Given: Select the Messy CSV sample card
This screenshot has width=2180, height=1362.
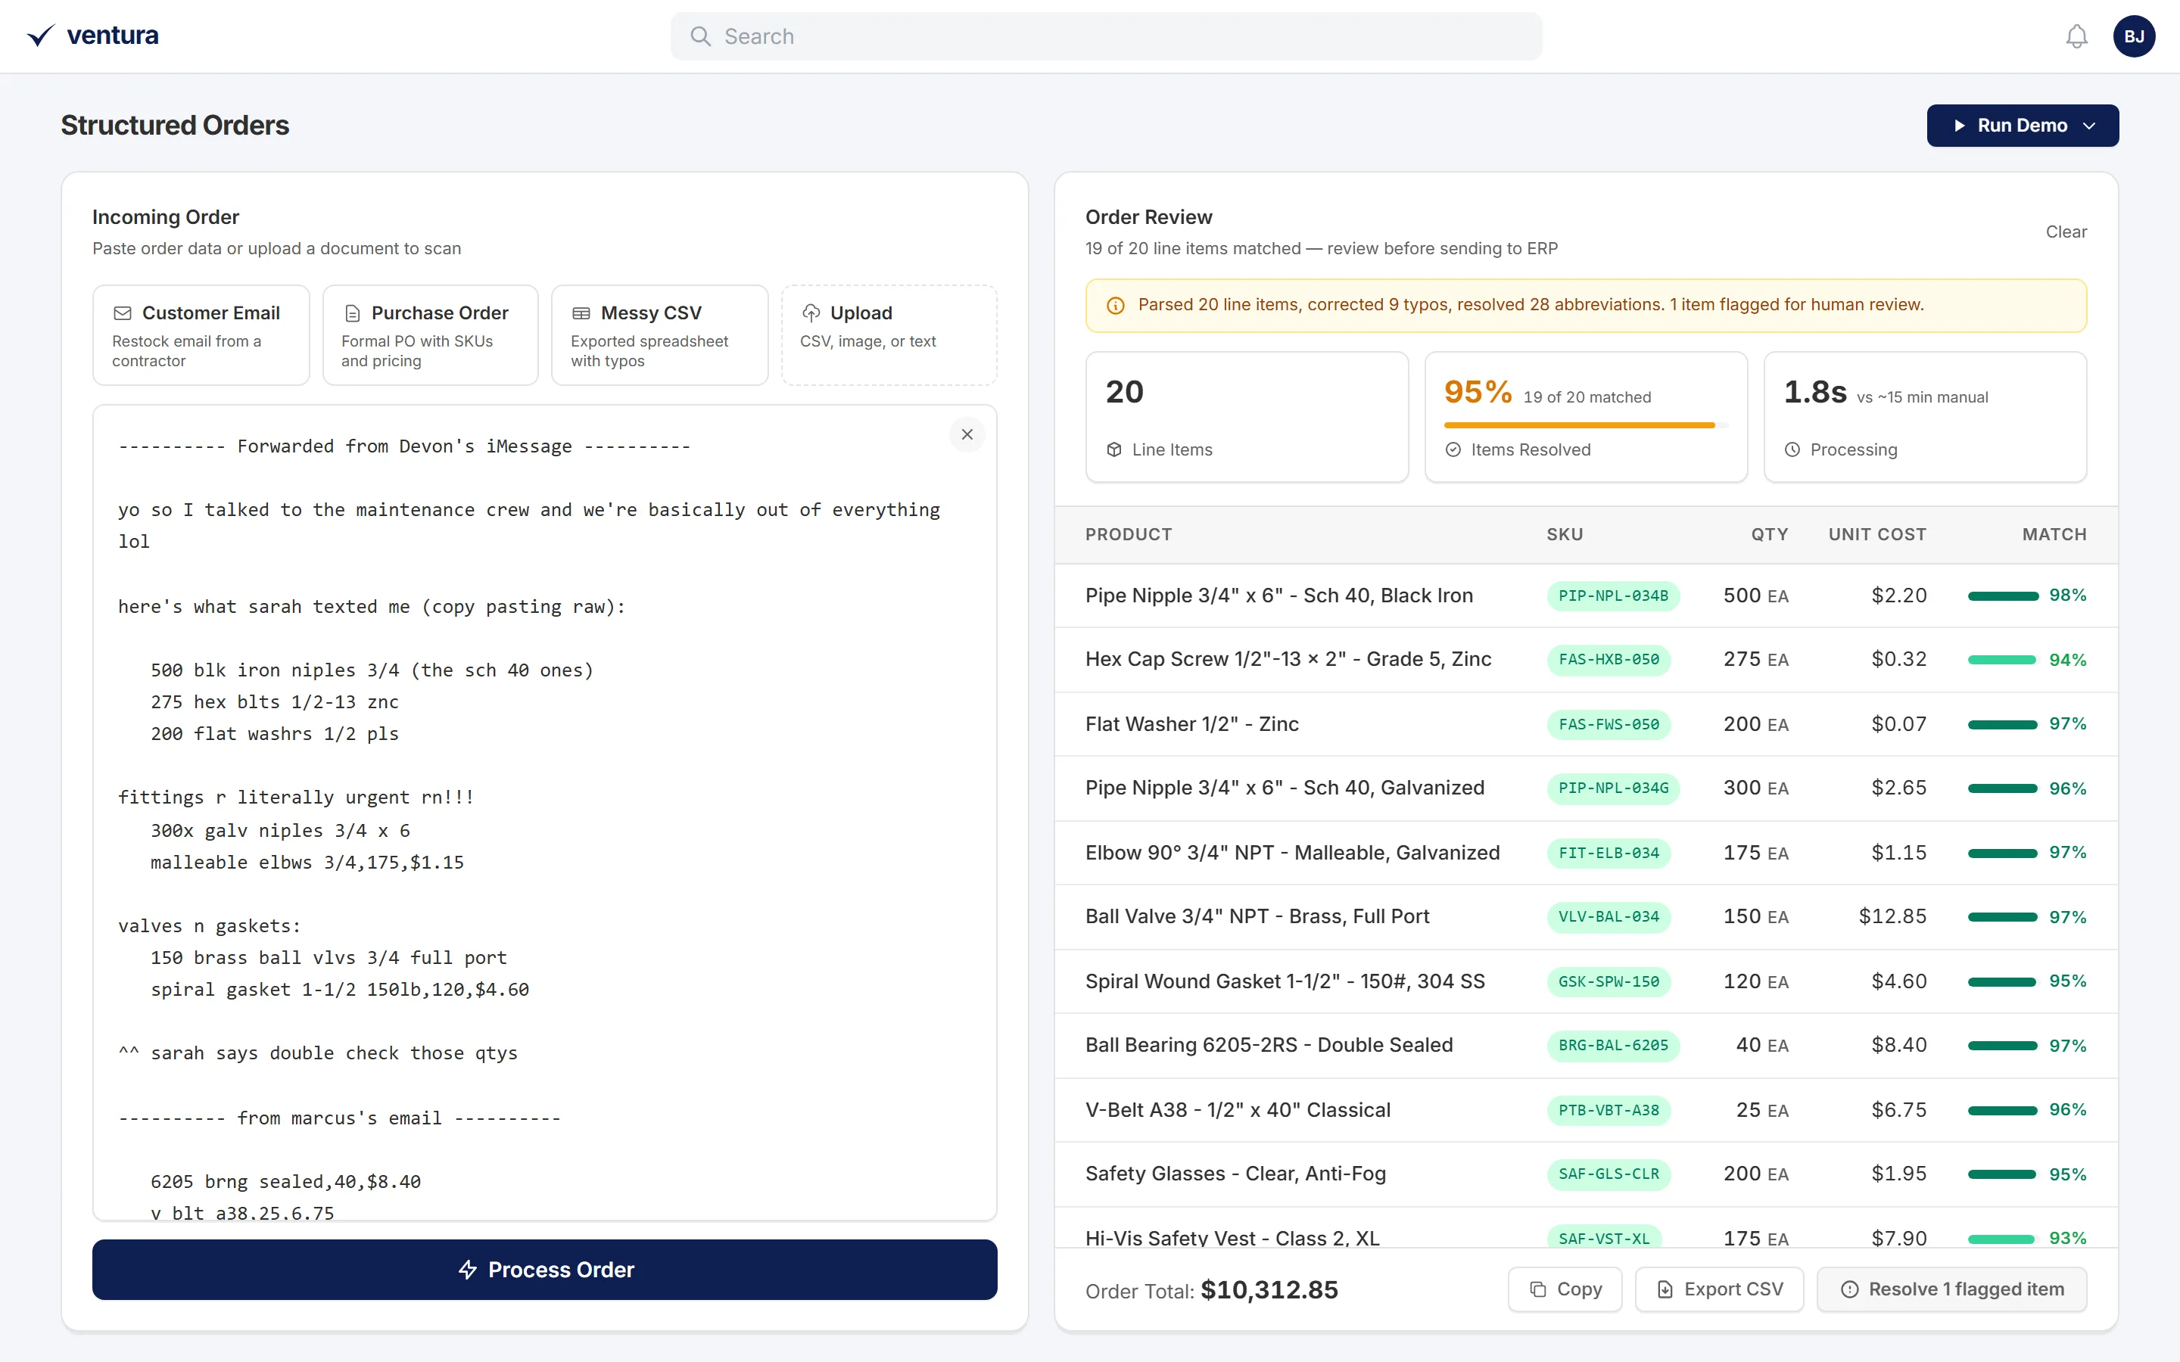Looking at the screenshot, I should coord(659,335).
